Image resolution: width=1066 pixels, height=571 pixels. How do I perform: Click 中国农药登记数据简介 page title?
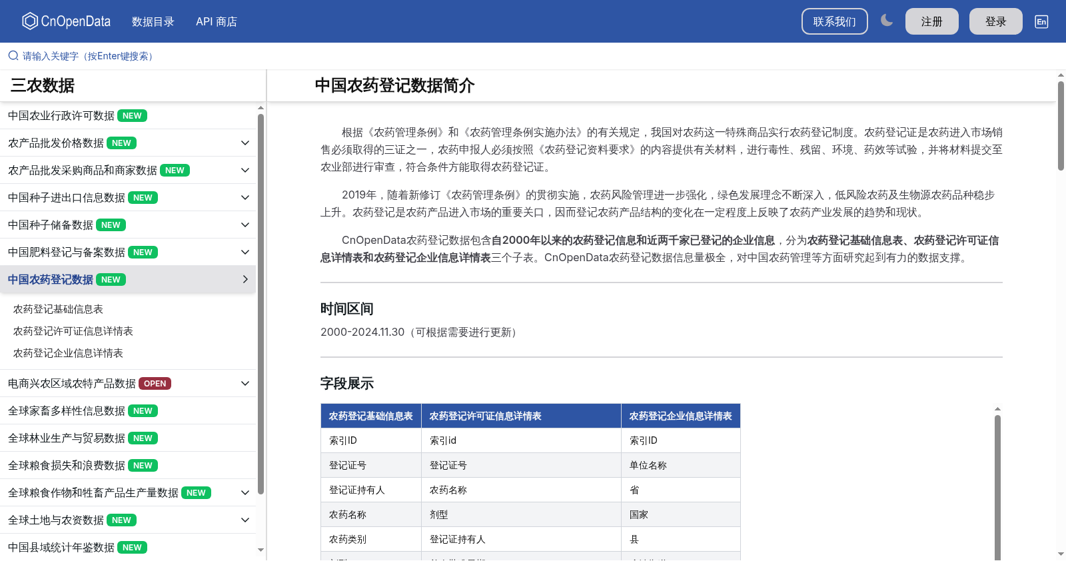[x=395, y=85]
